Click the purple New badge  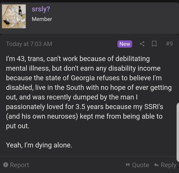tap(125, 44)
